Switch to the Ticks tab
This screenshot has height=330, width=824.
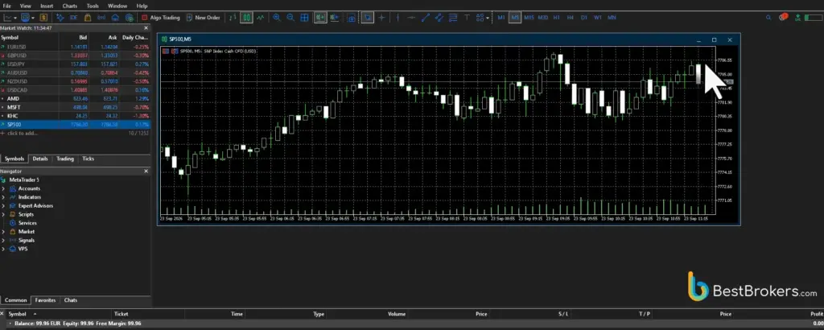coord(89,159)
